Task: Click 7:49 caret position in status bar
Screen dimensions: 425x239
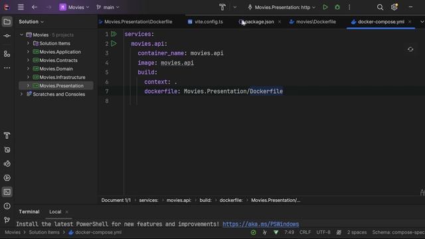Action: click(289, 232)
